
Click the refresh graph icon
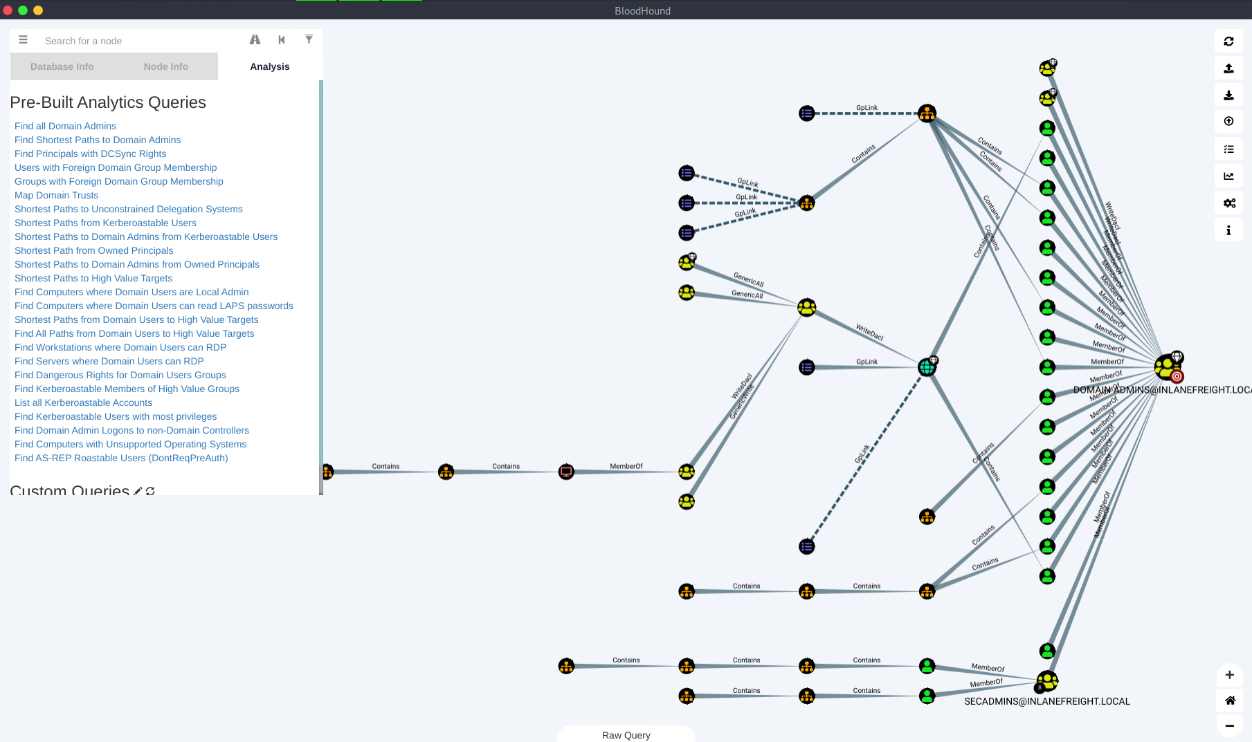1228,41
